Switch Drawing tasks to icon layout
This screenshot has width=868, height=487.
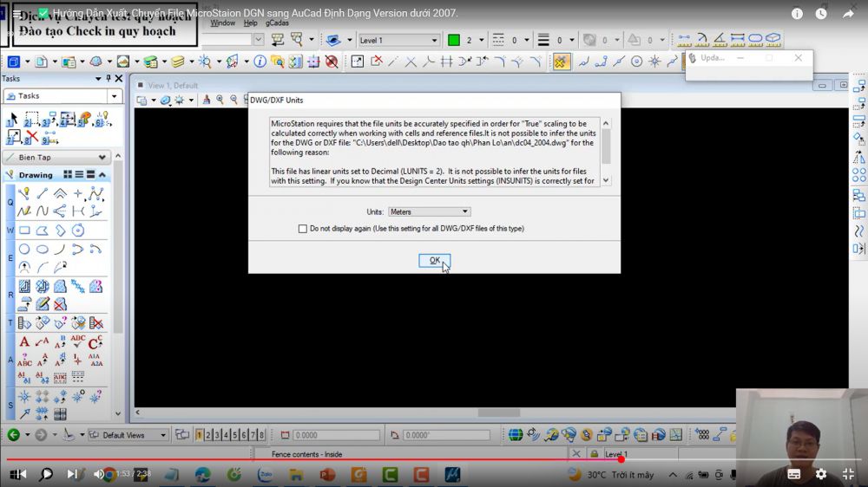click(x=68, y=175)
